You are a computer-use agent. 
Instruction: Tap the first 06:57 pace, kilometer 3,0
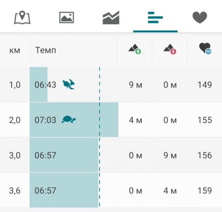[45, 155]
